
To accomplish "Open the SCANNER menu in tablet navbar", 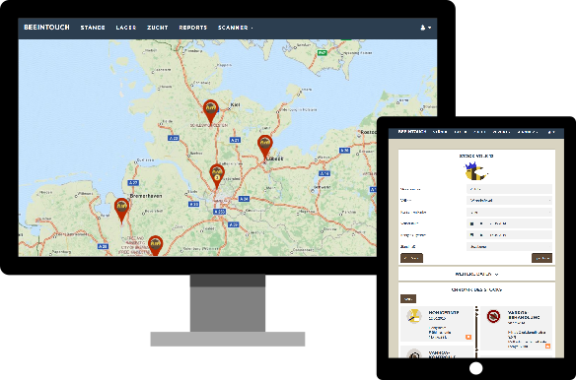I will (x=528, y=132).
